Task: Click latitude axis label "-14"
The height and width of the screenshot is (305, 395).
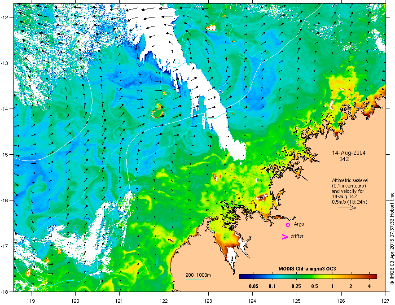Action: [4, 109]
